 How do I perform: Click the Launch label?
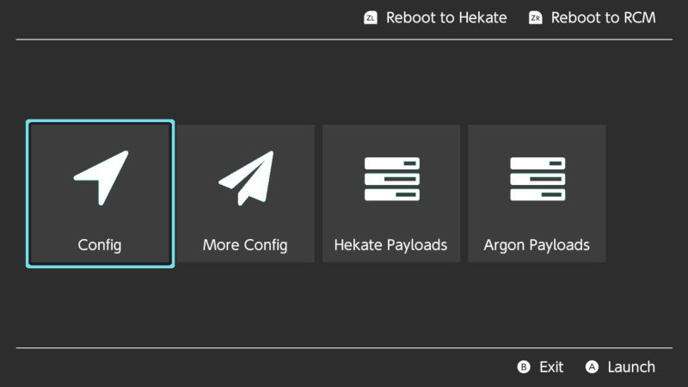631,367
